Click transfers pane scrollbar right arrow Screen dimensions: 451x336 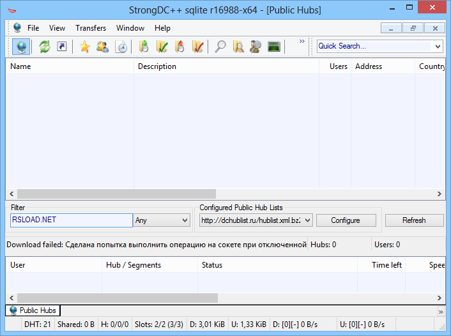[440, 298]
